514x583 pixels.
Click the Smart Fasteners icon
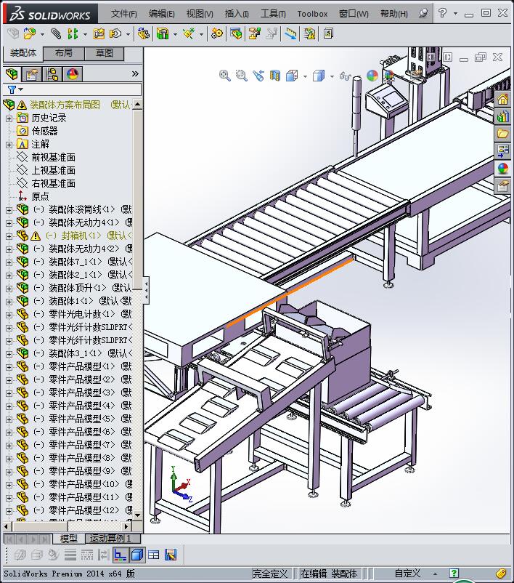pyautogui.click(x=99, y=34)
